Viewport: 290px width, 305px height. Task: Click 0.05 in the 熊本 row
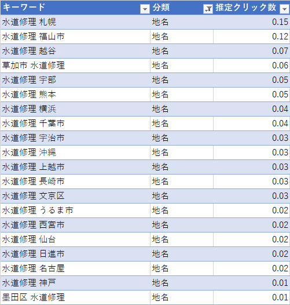pyautogui.click(x=280, y=95)
